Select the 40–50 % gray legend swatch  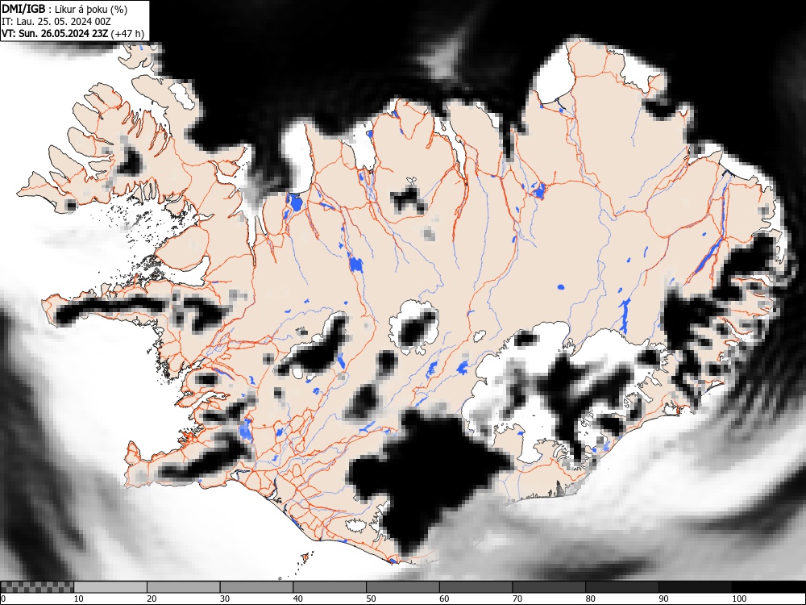[x=330, y=587]
